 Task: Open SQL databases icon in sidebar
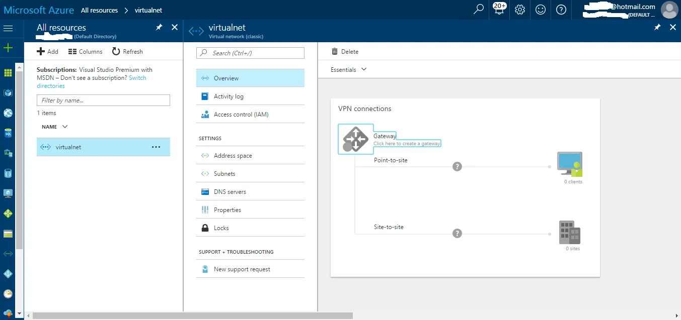click(8, 133)
